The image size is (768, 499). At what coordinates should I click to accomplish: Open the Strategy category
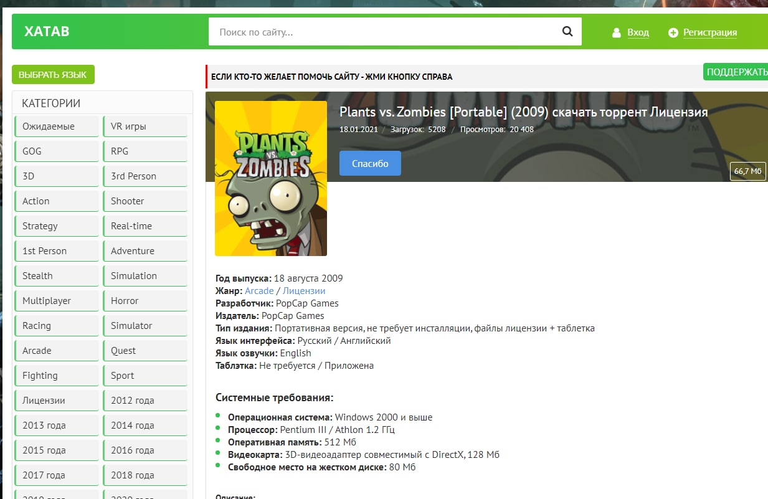57,226
